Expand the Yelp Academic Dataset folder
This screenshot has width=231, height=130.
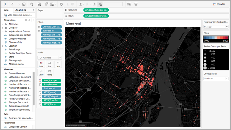click(x=3, y=31)
